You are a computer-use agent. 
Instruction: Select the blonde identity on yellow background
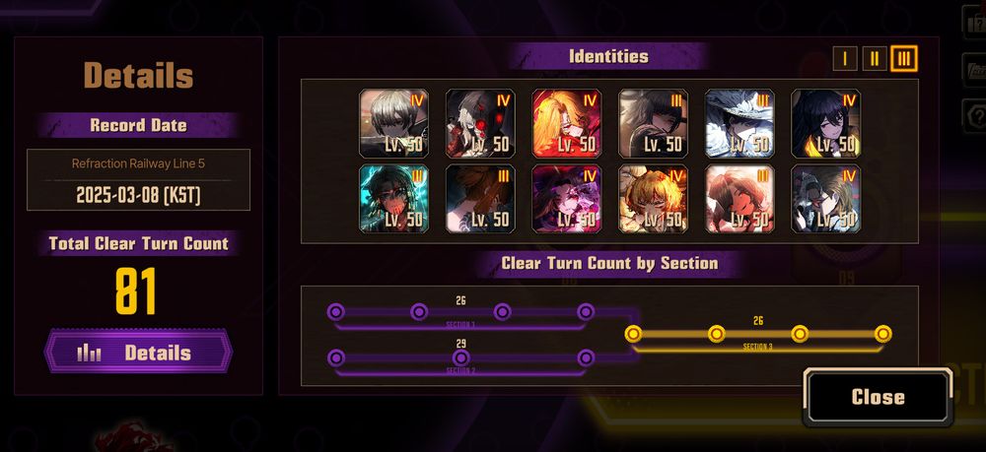pos(654,199)
